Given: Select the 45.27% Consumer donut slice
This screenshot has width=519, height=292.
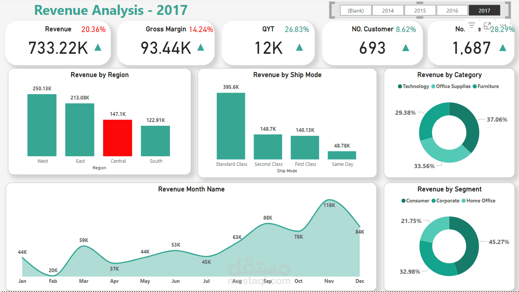Looking at the screenshot, I should (x=471, y=244).
